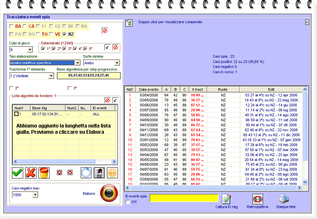Click the yellow trash bucket icon

tap(44, 173)
